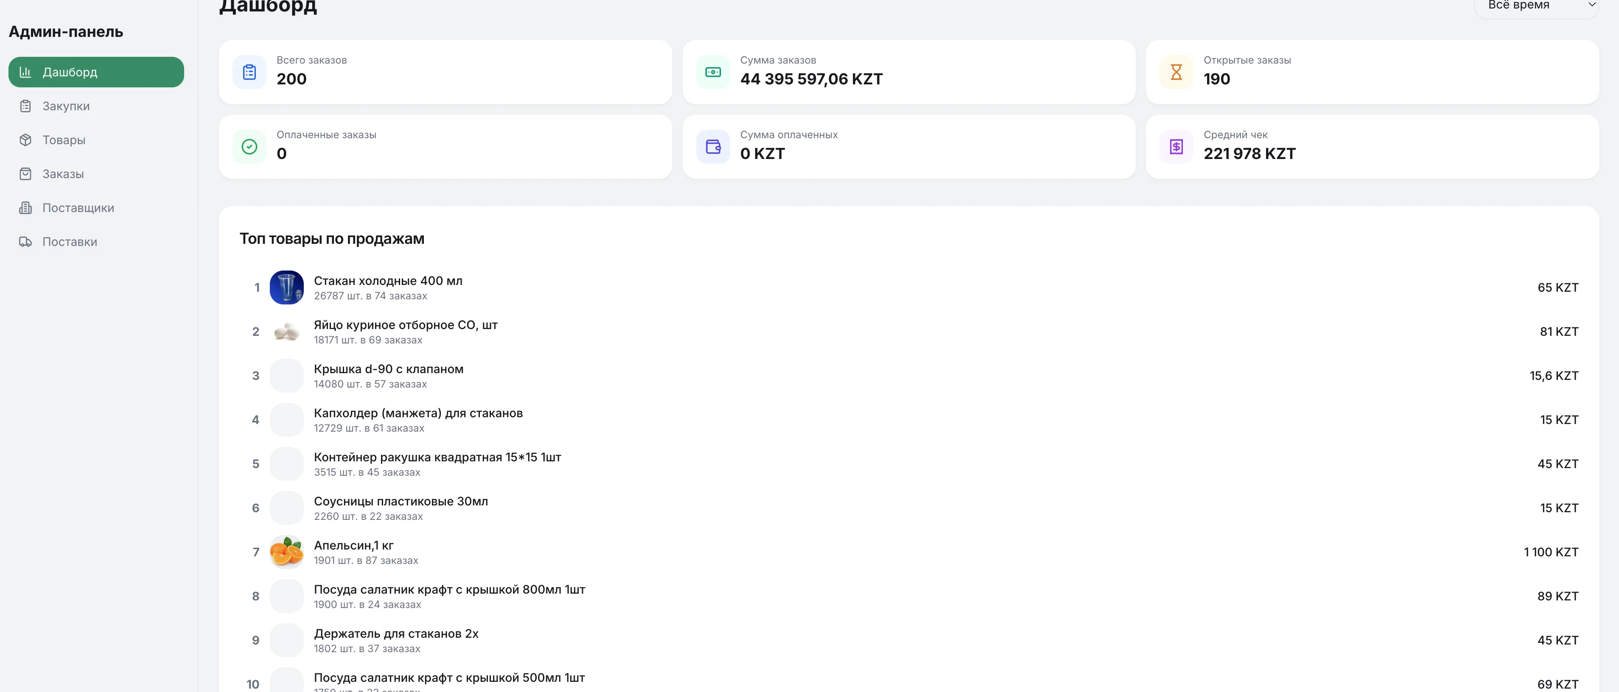Viewport: 1619px width, 692px height.
Task: Click the Закупки clipboard icon
Action: pyautogui.click(x=25, y=106)
